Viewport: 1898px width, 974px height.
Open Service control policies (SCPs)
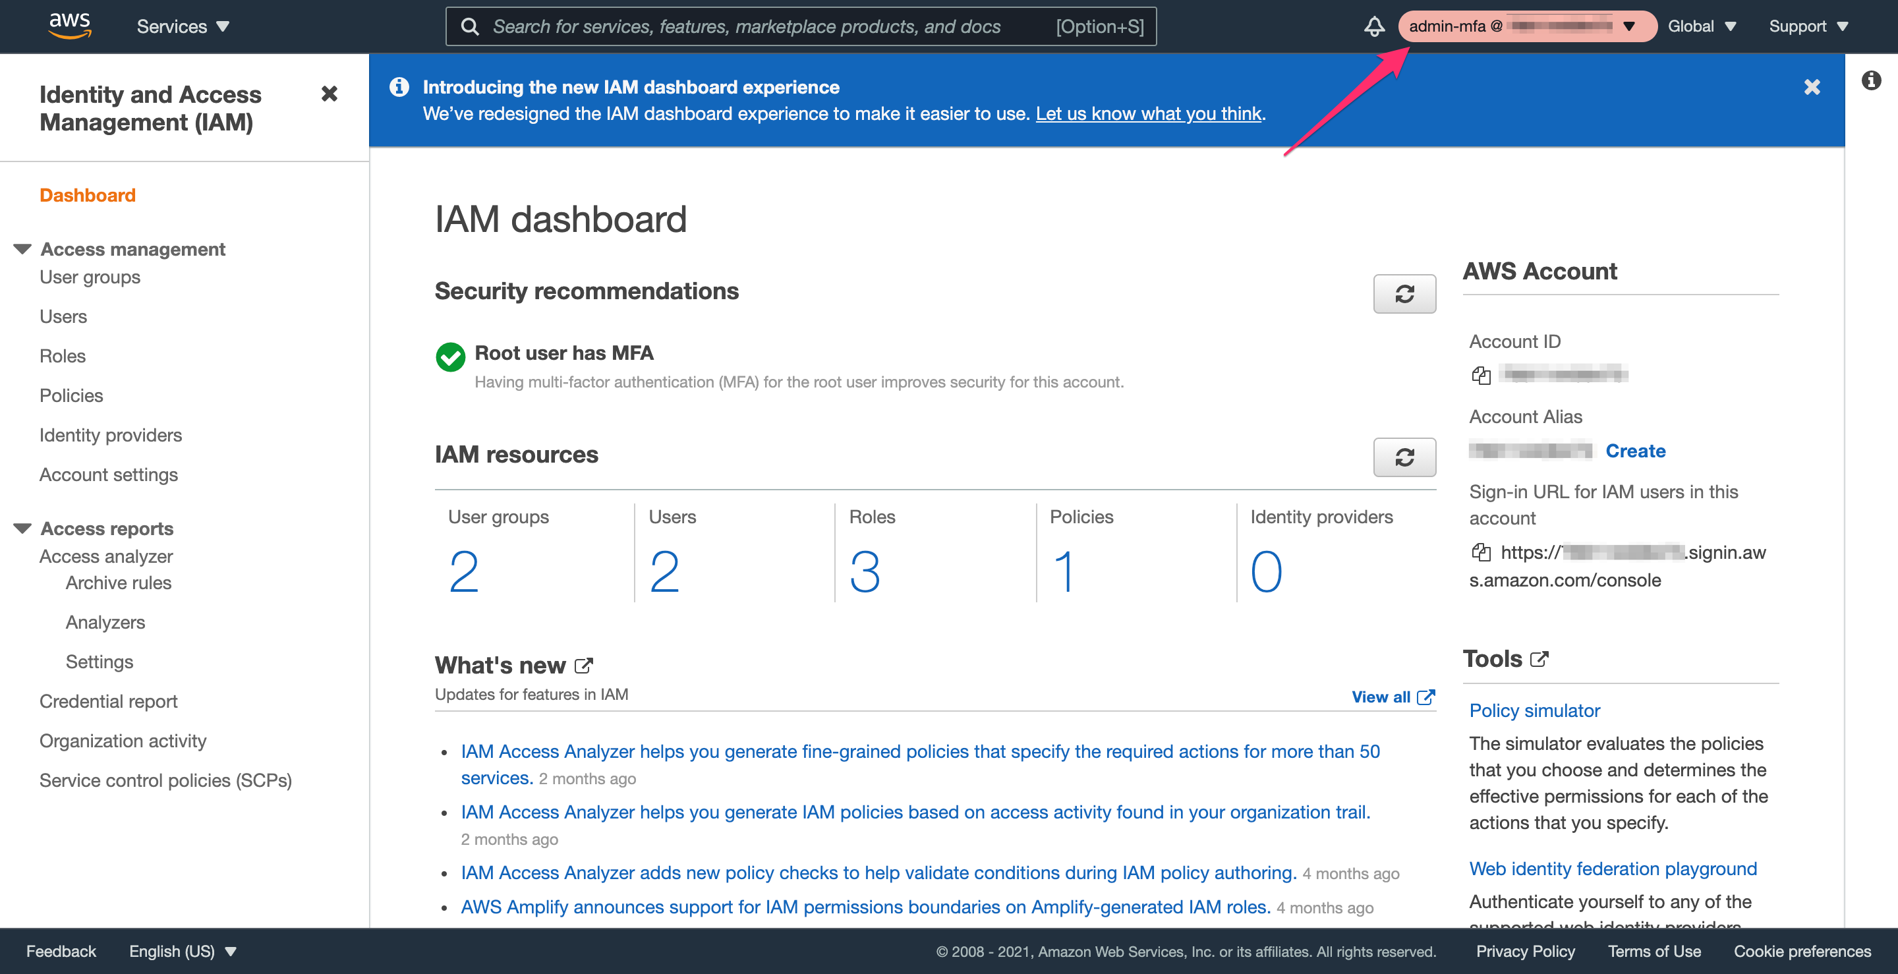166,781
